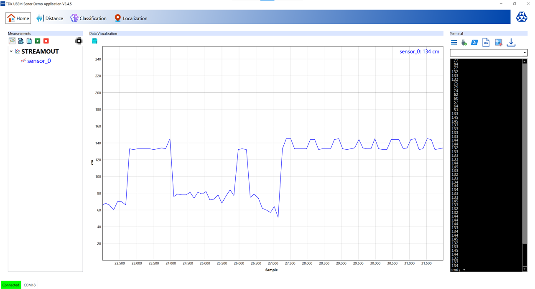Click the chart plot icon in Measurements

(x=12, y=41)
